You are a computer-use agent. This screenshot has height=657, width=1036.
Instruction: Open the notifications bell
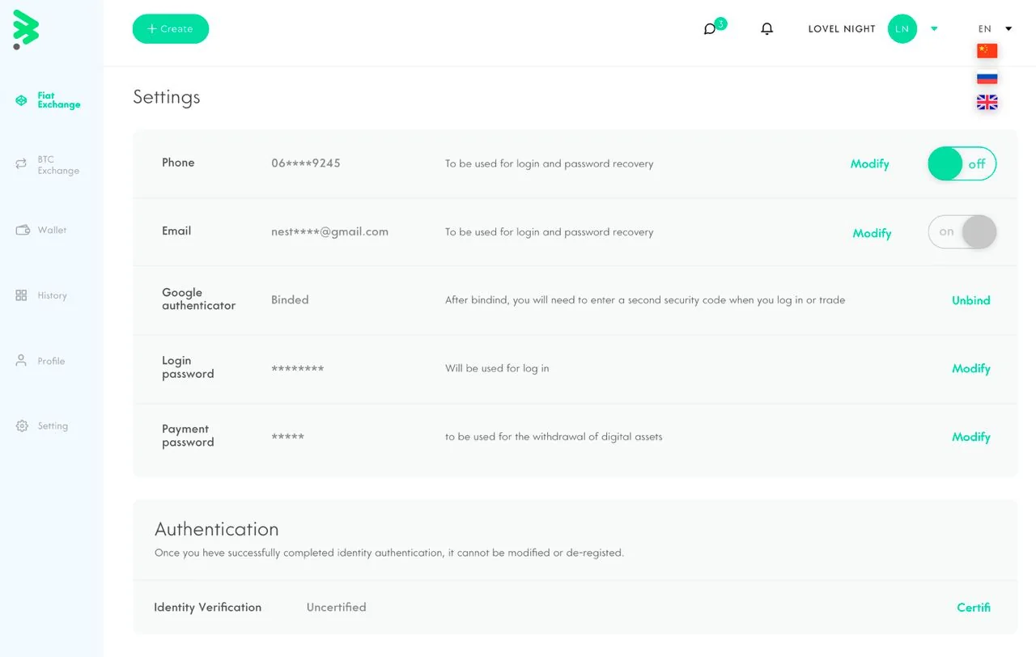[x=767, y=29]
